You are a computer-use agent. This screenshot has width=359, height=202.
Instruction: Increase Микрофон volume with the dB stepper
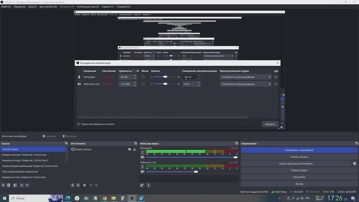[135, 76]
